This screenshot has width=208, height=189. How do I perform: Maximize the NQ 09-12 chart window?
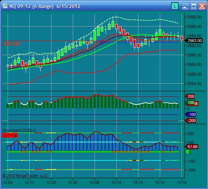tap(194, 6)
